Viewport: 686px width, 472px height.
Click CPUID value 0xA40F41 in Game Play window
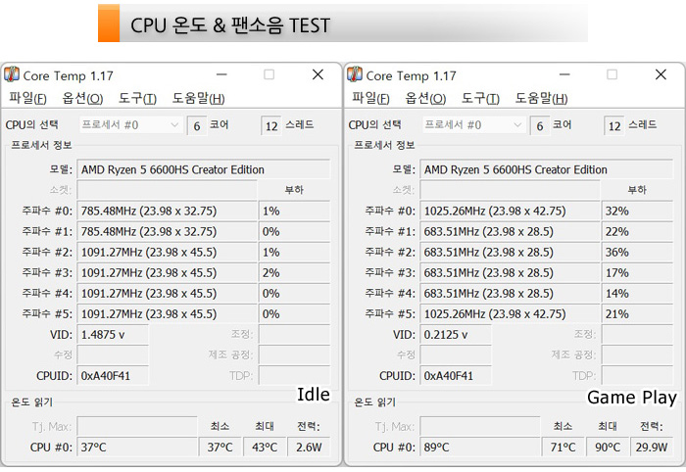pos(456,375)
